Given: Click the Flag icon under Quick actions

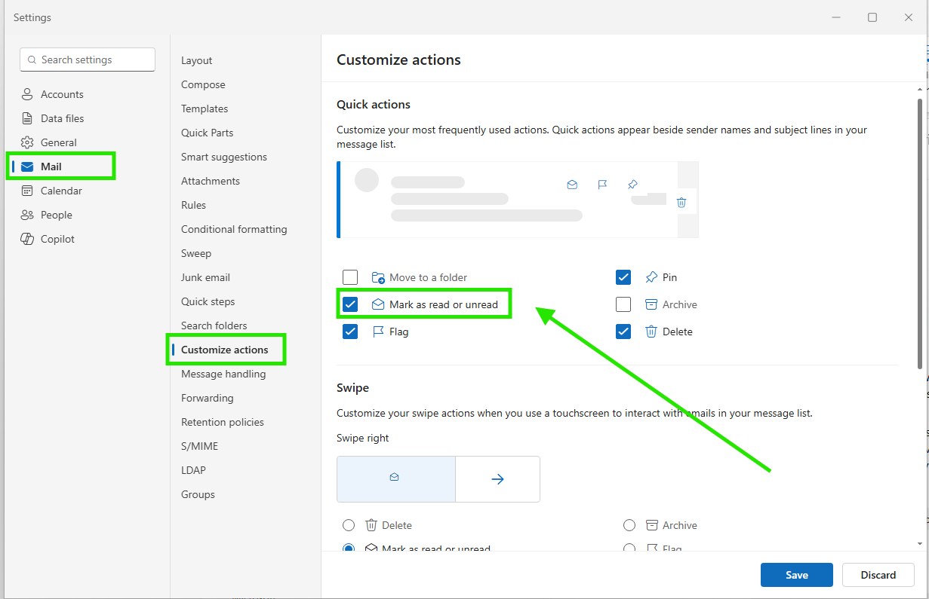Looking at the screenshot, I should [378, 332].
